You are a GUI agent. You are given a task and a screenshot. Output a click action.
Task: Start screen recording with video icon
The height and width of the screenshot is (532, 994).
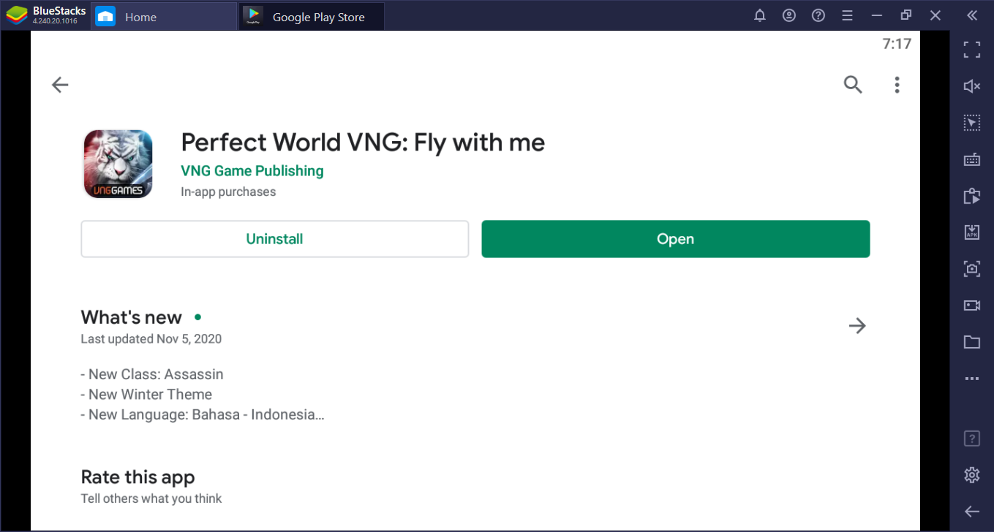pos(971,305)
